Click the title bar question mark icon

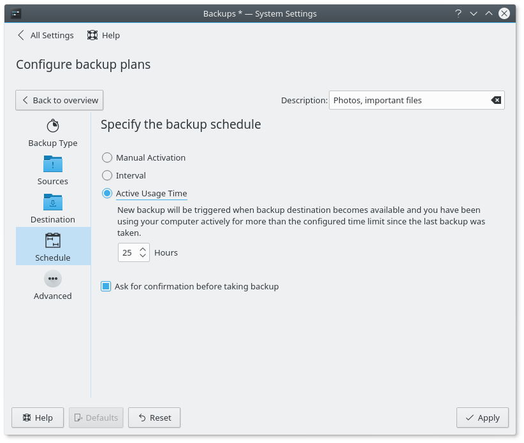(458, 13)
